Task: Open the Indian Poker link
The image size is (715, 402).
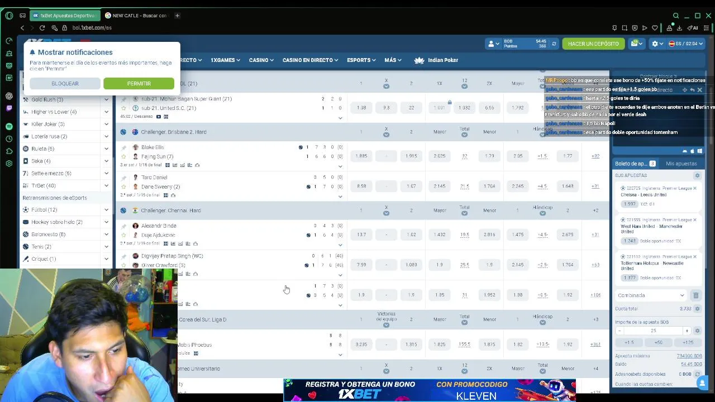Action: coord(436,60)
